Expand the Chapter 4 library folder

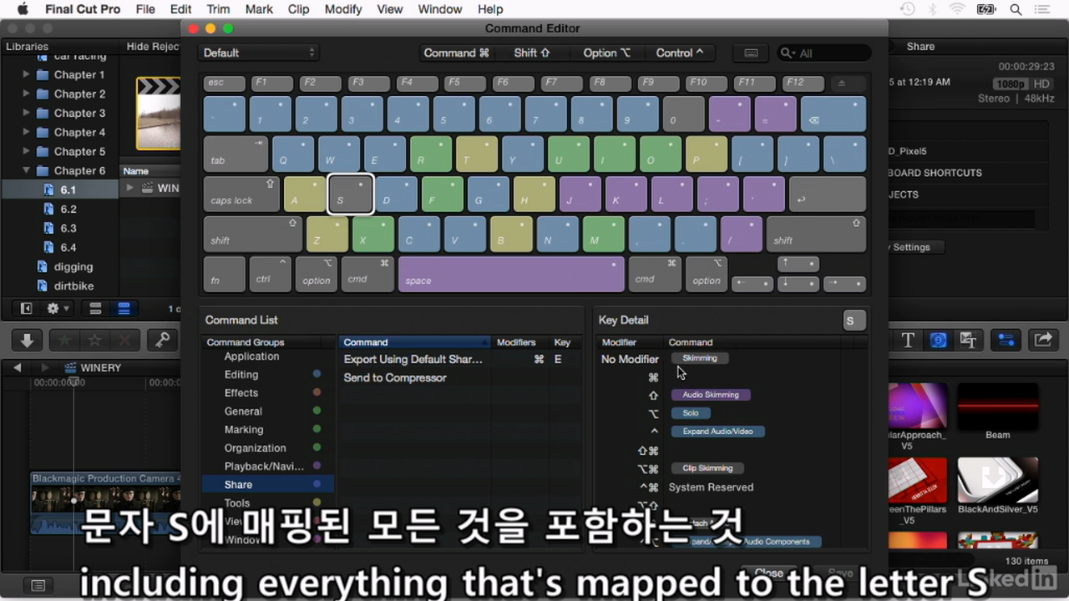click(x=27, y=132)
